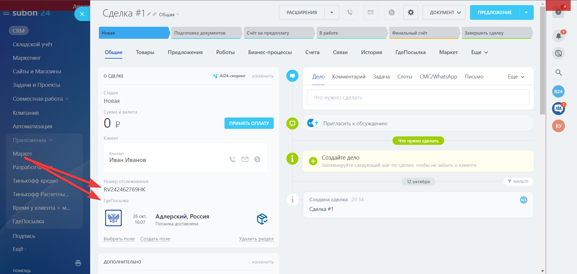Click the Russian Post logo thumbnail

click(113, 218)
